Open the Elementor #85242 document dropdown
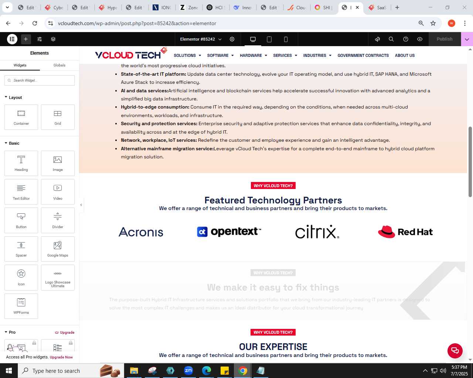Image resolution: width=473 pixels, height=378 pixels. coord(201,39)
